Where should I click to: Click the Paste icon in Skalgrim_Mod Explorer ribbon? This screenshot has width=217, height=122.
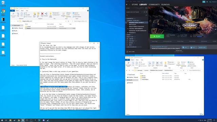pos(22,14)
